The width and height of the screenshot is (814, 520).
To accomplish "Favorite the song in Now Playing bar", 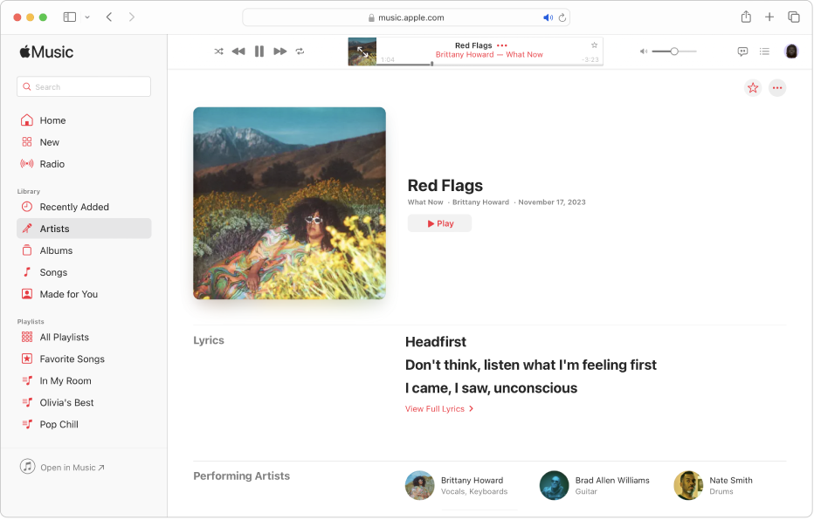I will 594,45.
